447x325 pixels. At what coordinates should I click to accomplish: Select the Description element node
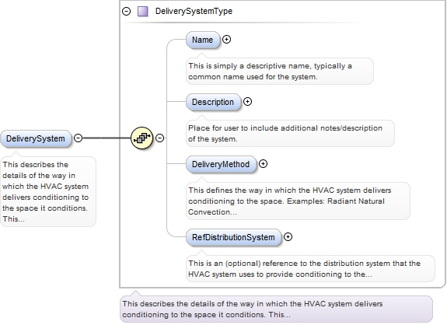coord(213,102)
